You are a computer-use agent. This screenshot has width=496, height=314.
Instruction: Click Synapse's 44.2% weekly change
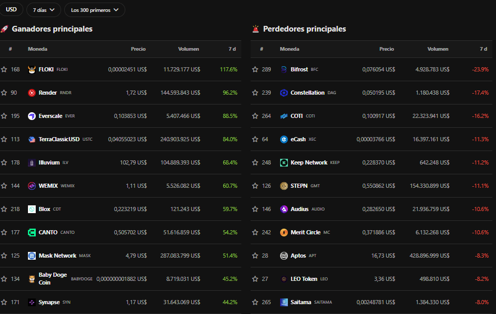[x=230, y=302]
